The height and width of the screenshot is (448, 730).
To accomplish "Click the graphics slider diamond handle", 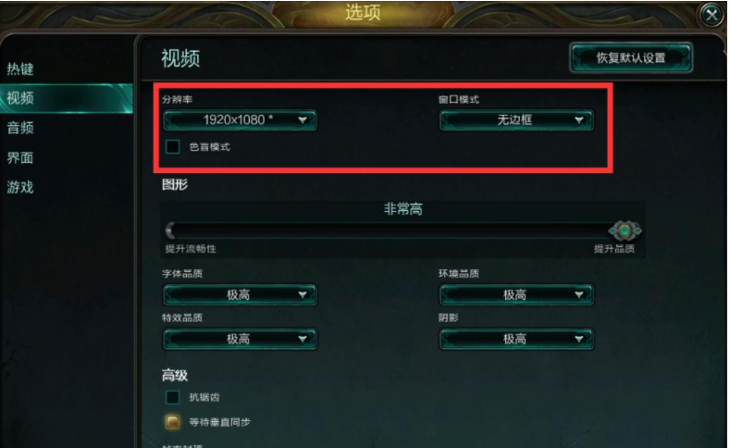I will click(x=625, y=230).
